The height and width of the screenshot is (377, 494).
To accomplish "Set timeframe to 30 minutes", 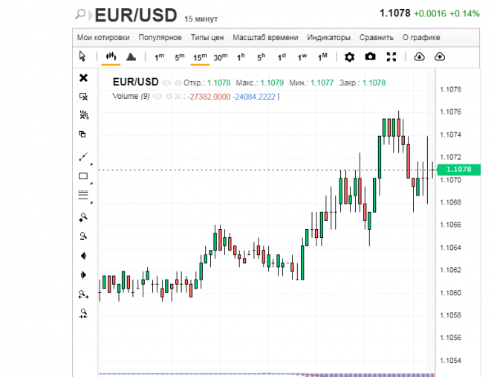I will [221, 57].
